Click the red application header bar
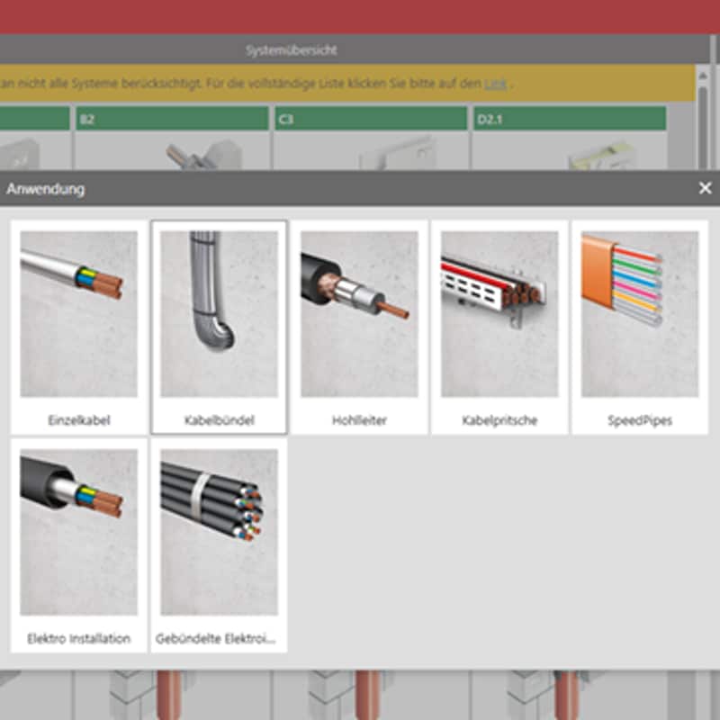The width and height of the screenshot is (720, 720). coord(360,16)
